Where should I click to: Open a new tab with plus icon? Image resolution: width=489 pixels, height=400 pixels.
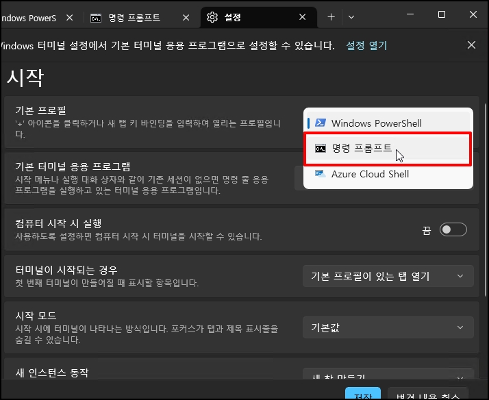pyautogui.click(x=331, y=17)
